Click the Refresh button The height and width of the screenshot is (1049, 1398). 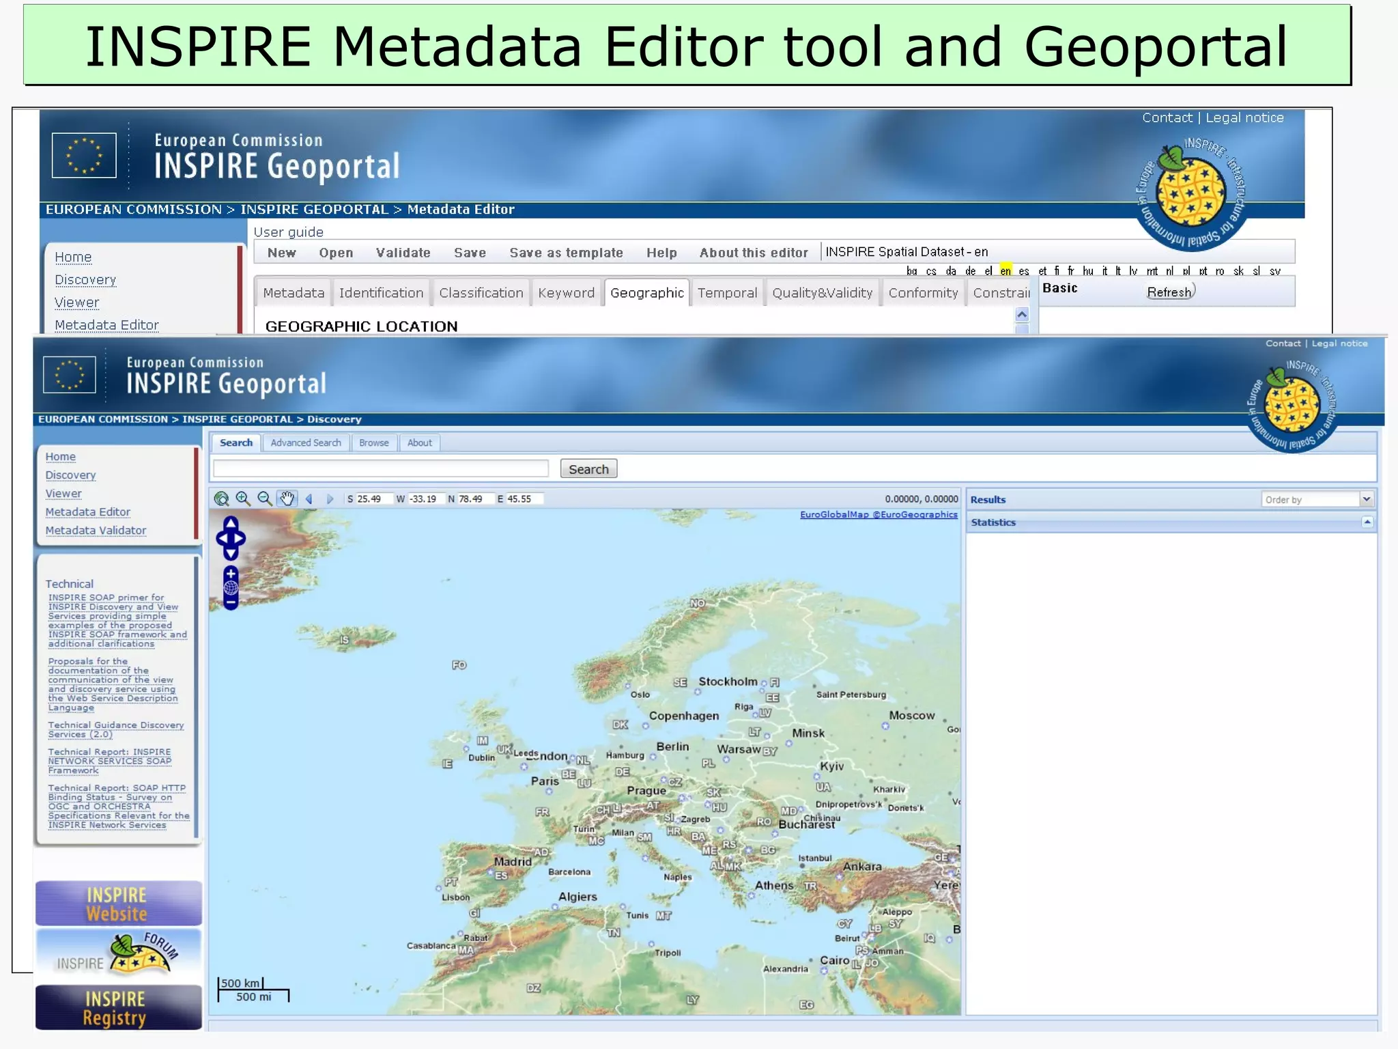tap(1169, 292)
